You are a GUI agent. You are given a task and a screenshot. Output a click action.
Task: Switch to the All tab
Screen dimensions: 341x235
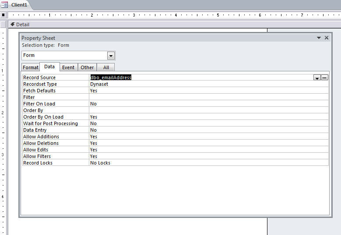106,67
